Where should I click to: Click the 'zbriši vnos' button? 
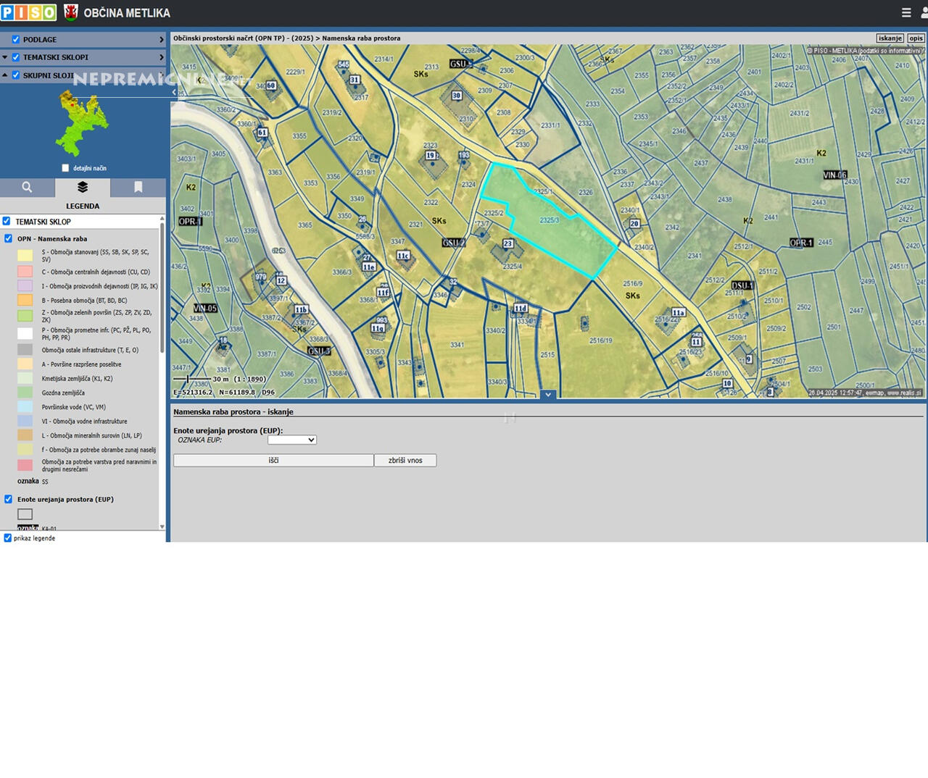[x=405, y=461]
